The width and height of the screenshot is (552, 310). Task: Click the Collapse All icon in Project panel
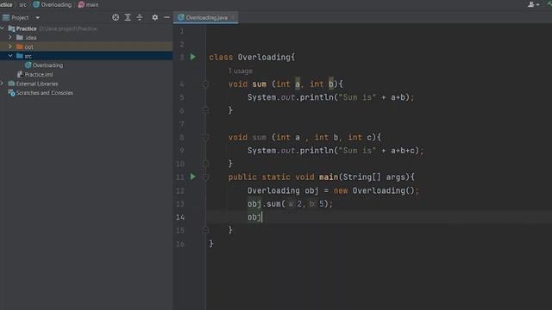pos(140,17)
